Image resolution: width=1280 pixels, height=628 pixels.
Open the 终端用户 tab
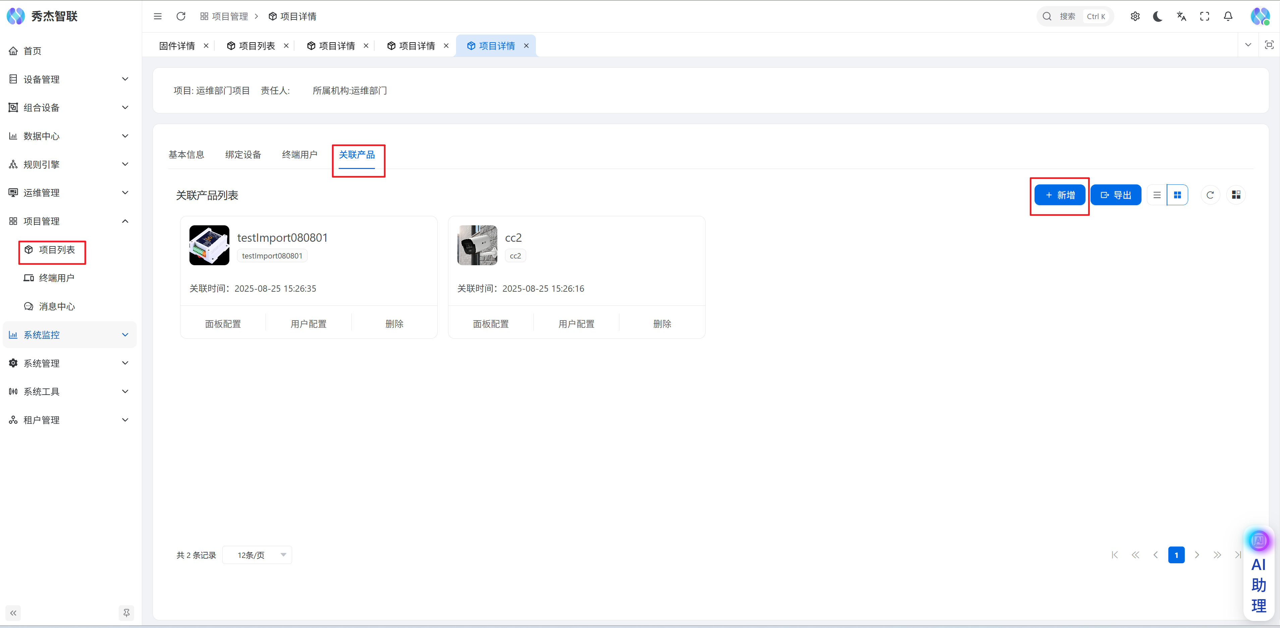(x=299, y=155)
